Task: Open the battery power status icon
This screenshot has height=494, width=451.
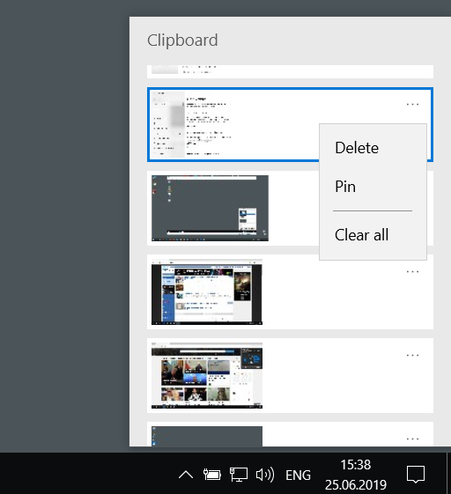Action: click(212, 475)
